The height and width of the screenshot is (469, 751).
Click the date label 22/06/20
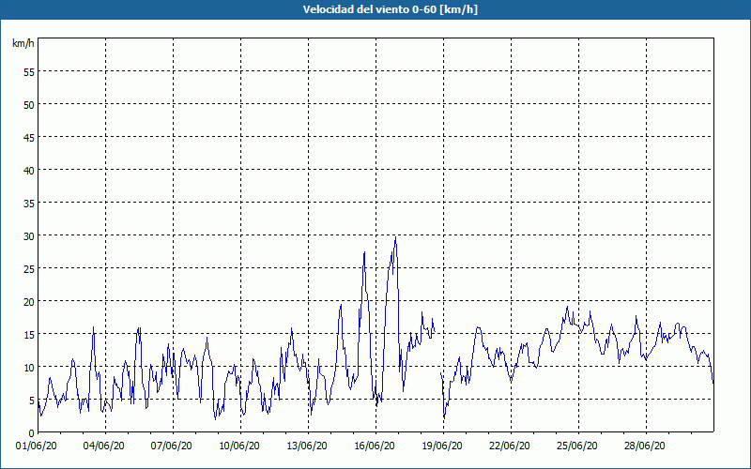[x=510, y=446]
